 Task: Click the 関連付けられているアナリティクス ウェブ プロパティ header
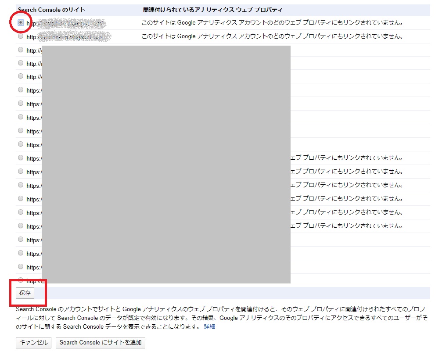click(x=212, y=10)
